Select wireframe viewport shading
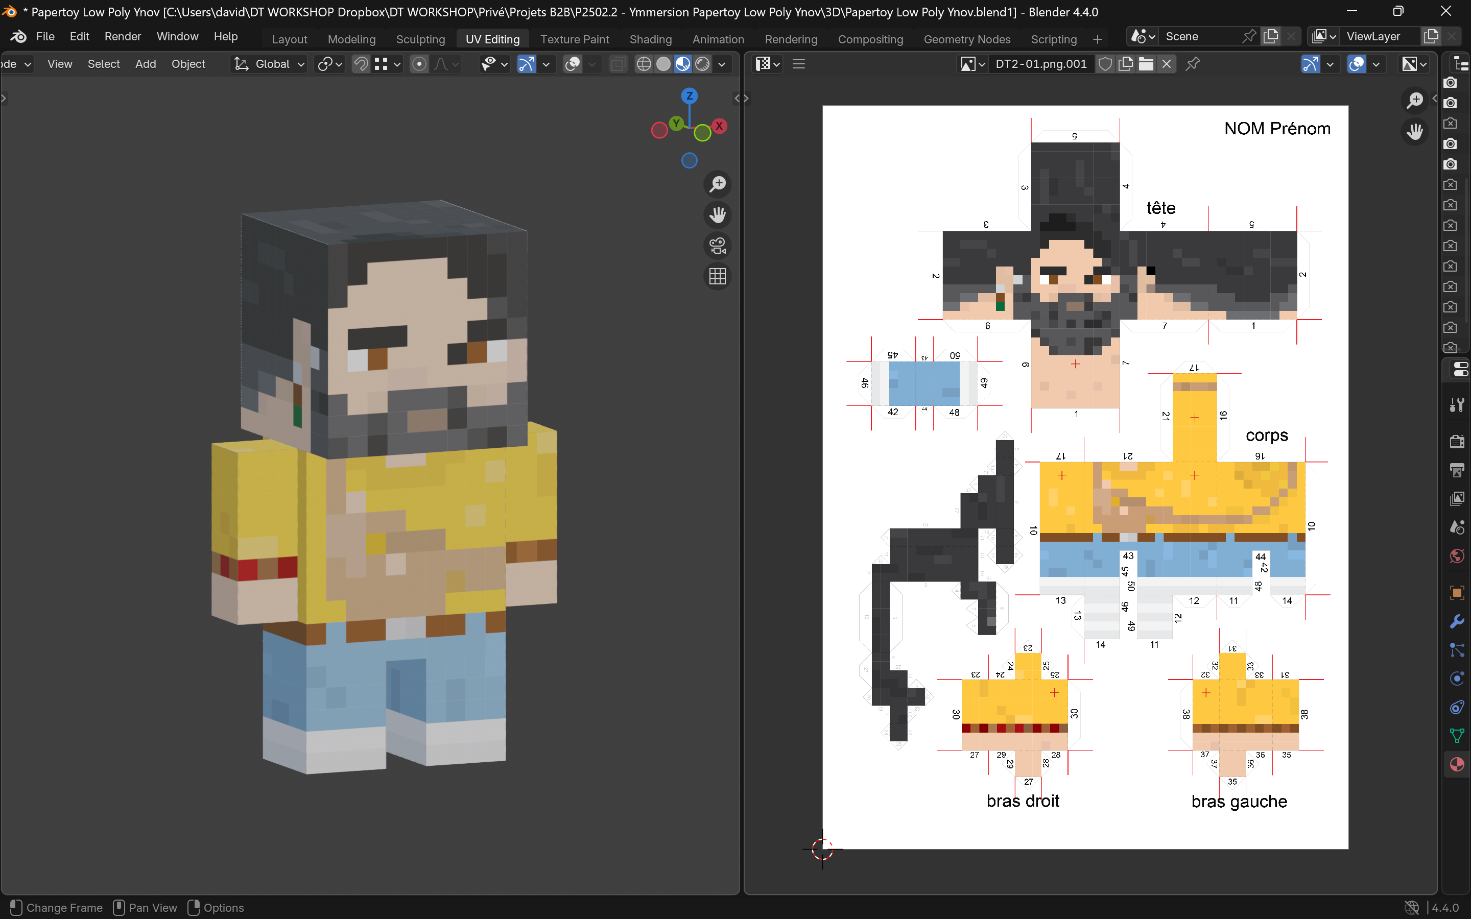The width and height of the screenshot is (1471, 919). pyautogui.click(x=644, y=64)
